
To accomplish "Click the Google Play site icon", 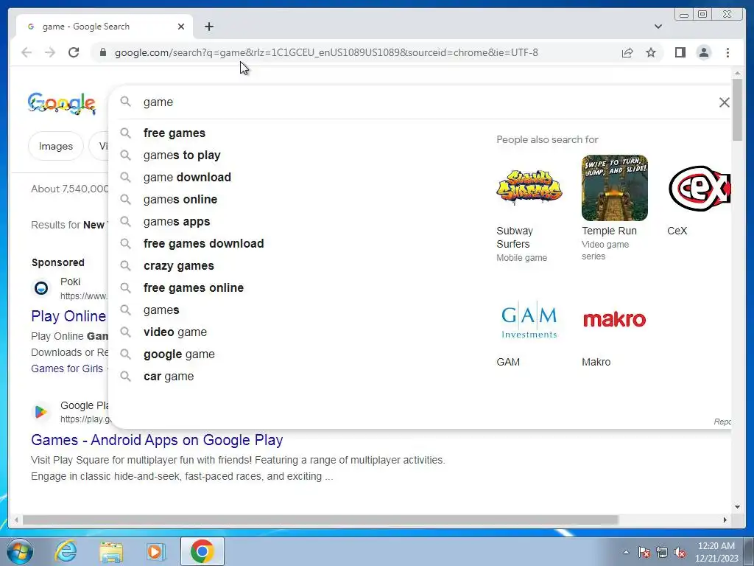I will tap(41, 412).
